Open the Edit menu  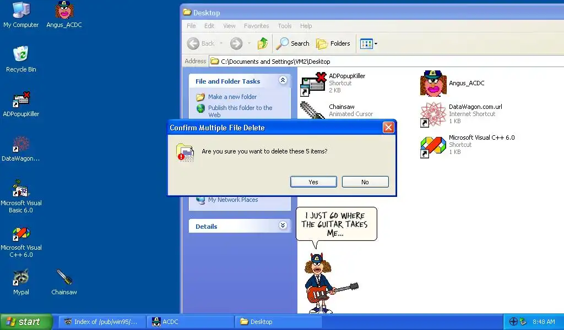point(209,26)
